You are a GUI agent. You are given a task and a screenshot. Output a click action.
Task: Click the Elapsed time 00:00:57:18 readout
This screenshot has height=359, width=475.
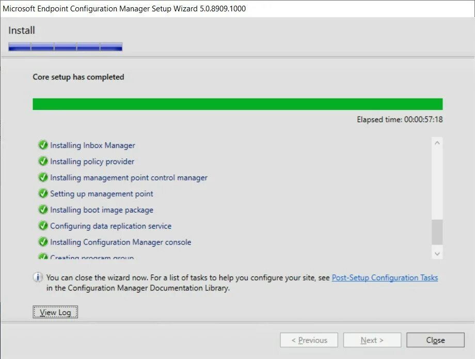(x=400, y=120)
